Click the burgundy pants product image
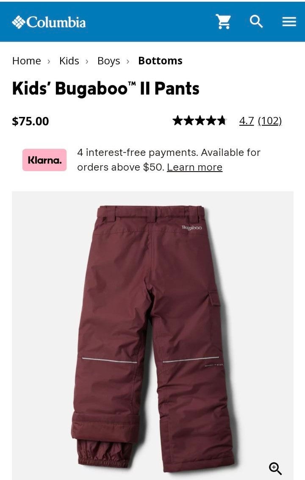The image size is (305, 480). [x=152, y=335]
